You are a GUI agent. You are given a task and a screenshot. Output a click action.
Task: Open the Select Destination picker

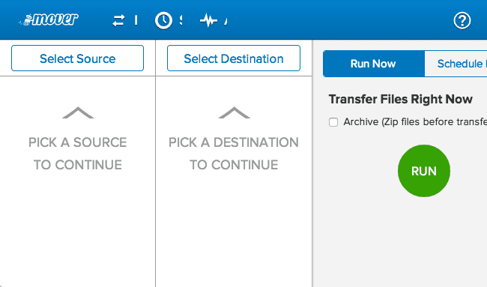pyautogui.click(x=234, y=58)
